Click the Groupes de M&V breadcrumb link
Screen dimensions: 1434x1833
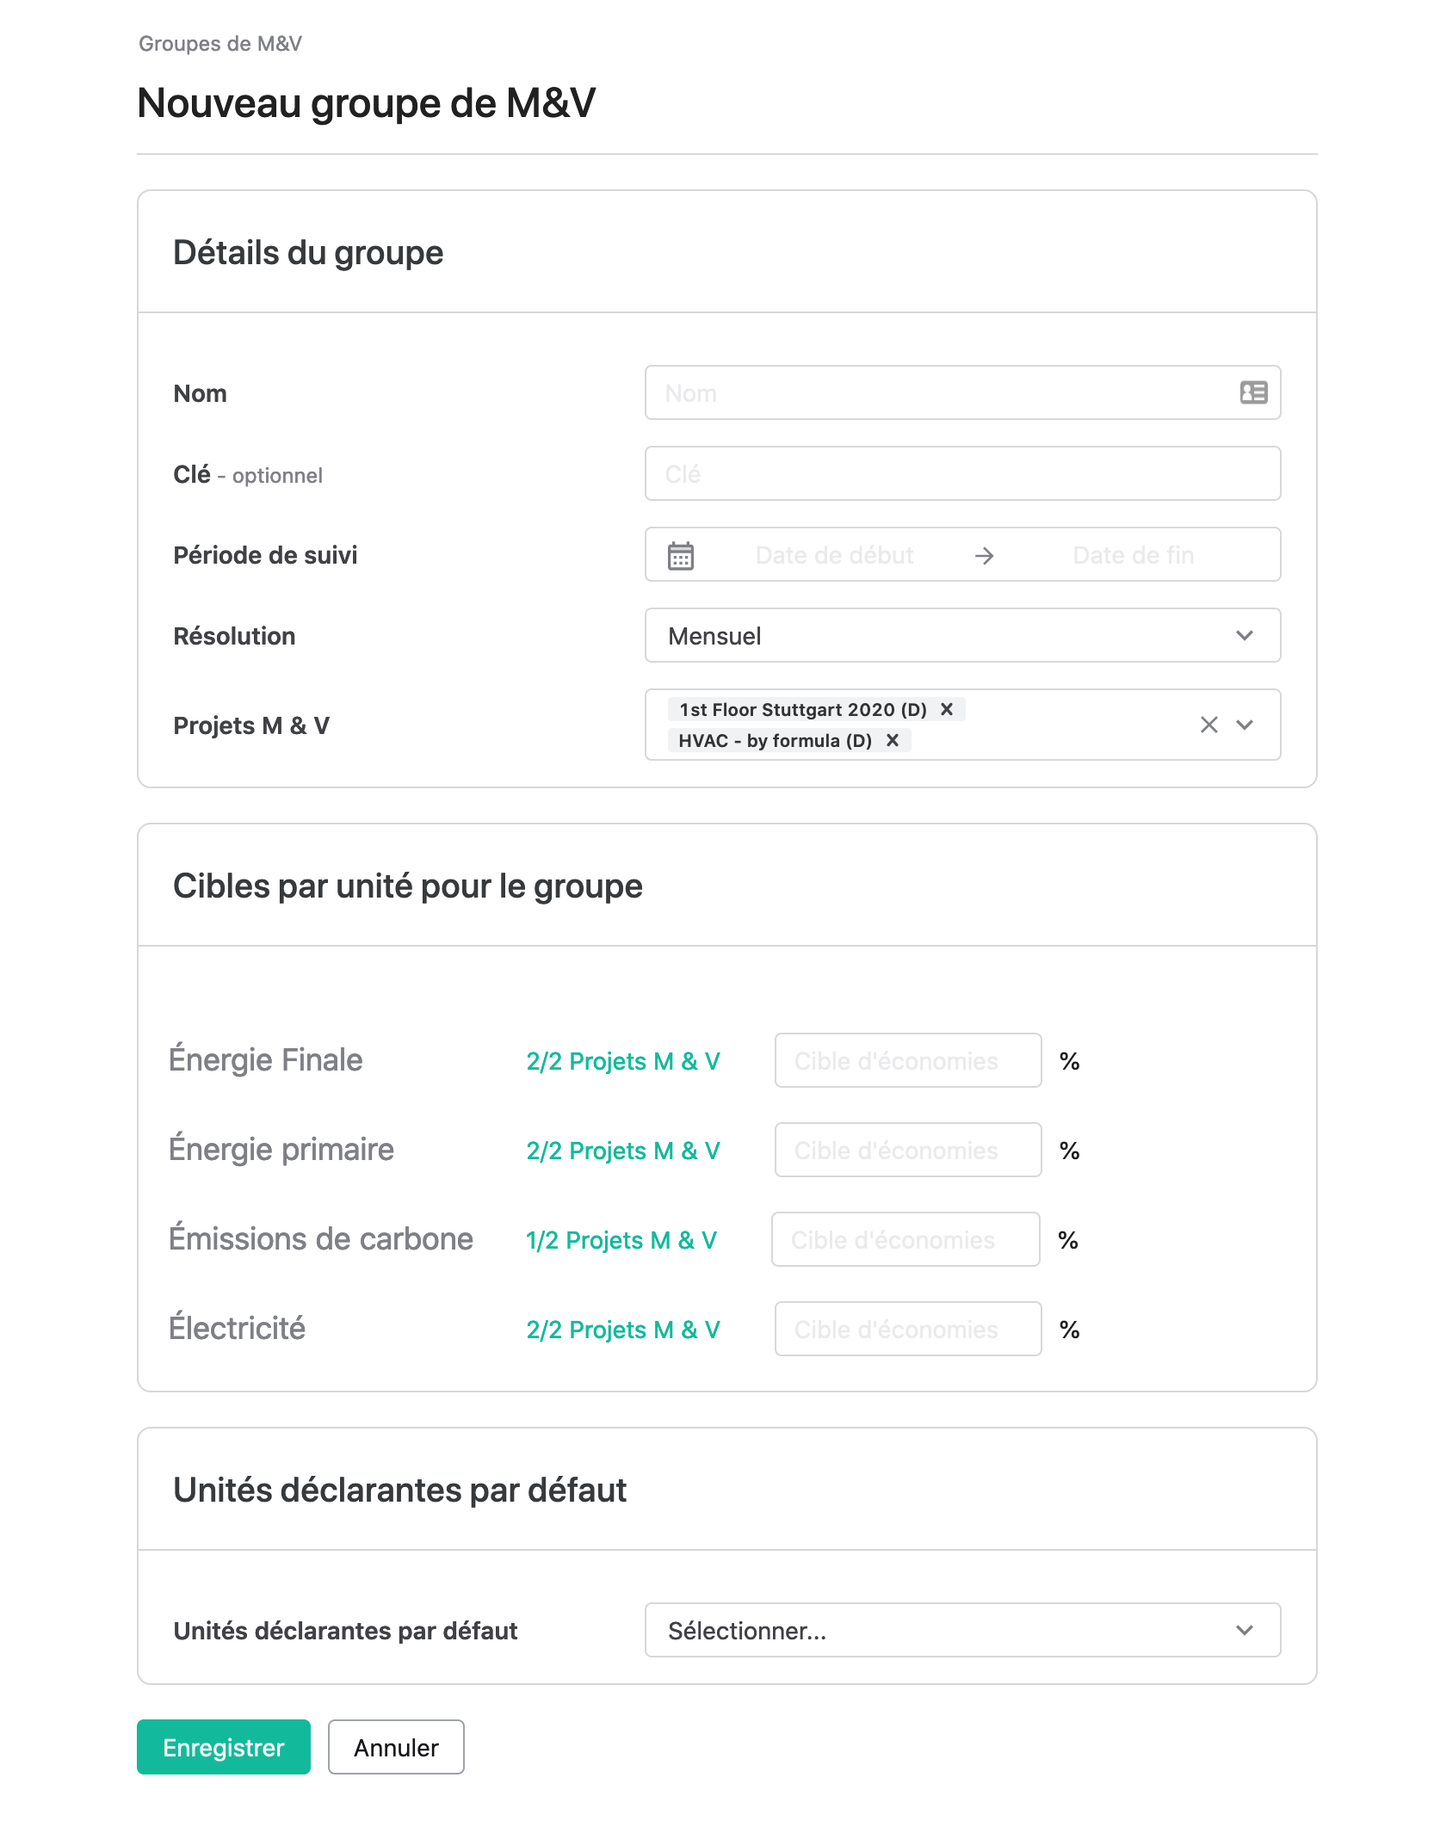pyautogui.click(x=220, y=44)
